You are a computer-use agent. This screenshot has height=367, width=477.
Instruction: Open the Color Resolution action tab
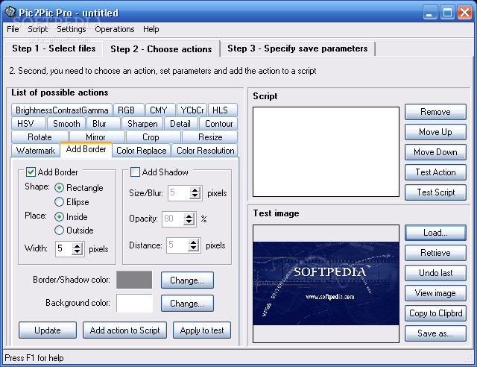tap(206, 151)
